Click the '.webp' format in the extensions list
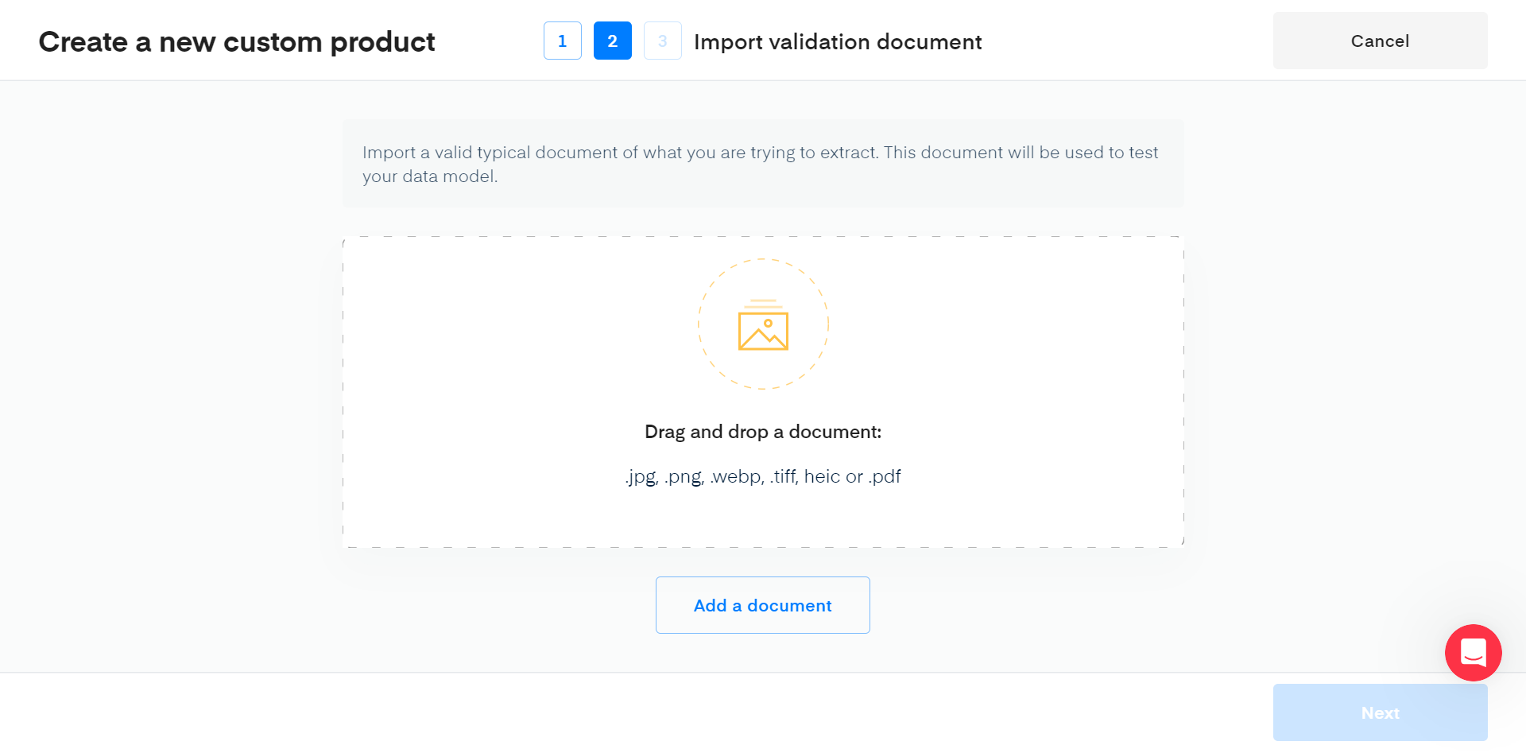 point(736,477)
